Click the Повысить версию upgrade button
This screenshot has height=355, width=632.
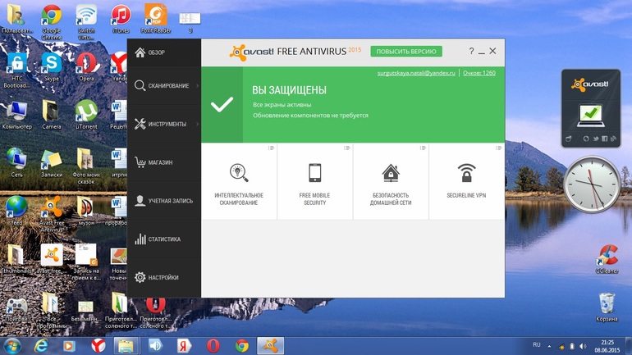click(406, 52)
